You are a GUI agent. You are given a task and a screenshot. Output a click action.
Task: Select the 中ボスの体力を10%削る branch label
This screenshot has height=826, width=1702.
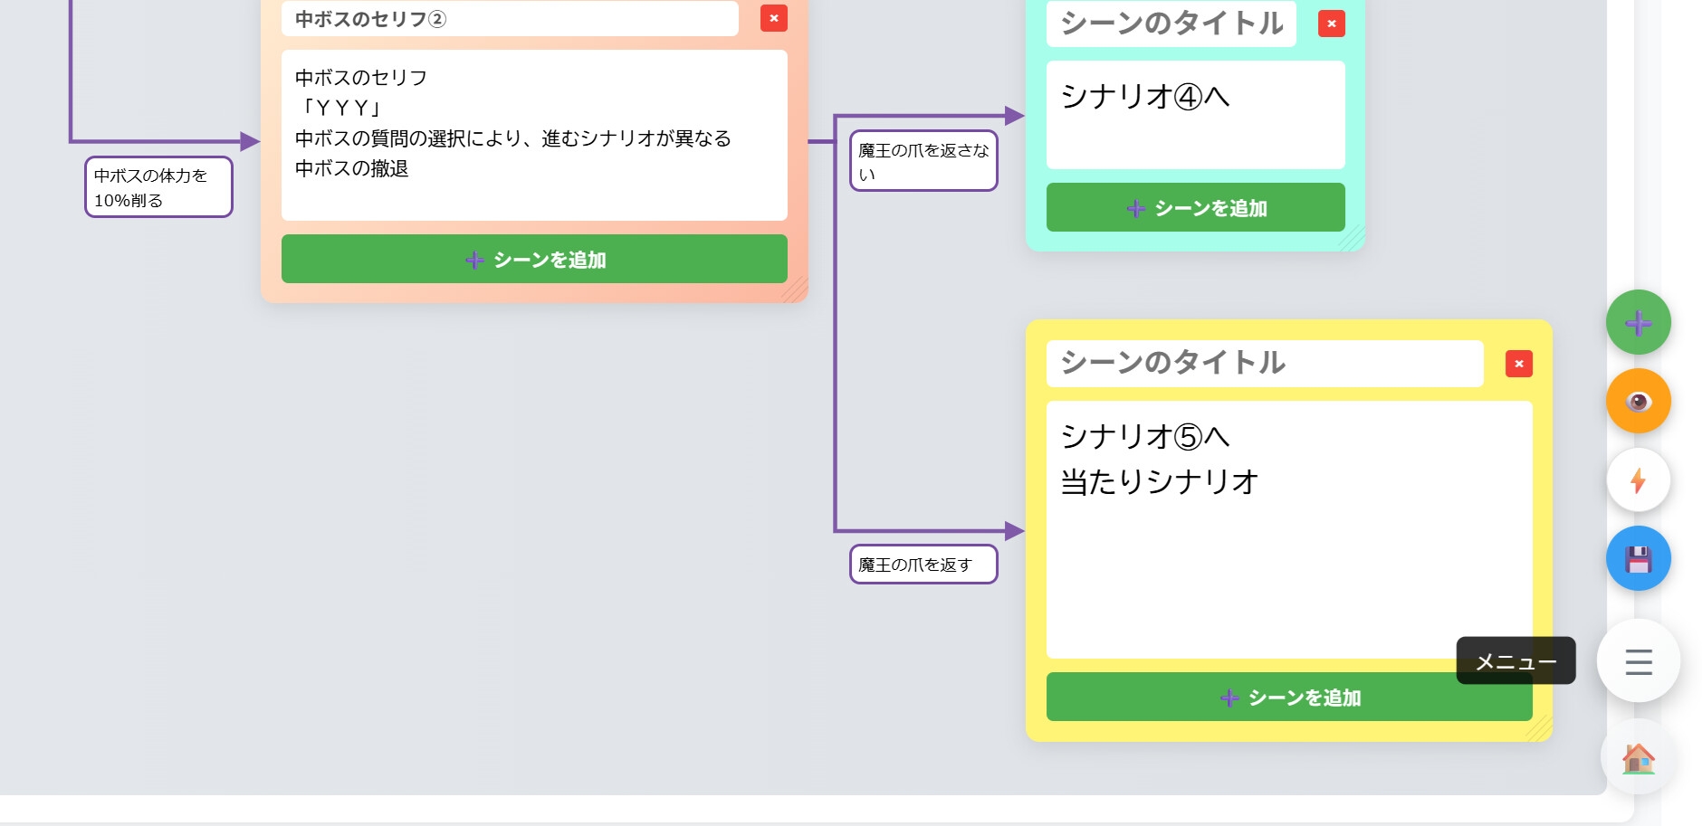point(158,187)
